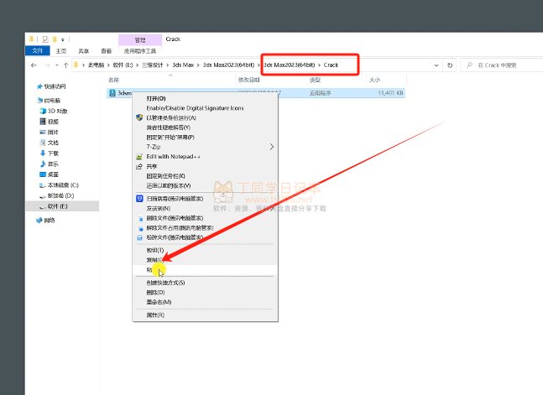Refresh the Crack folder view
The height and width of the screenshot is (395, 543).
(450, 65)
